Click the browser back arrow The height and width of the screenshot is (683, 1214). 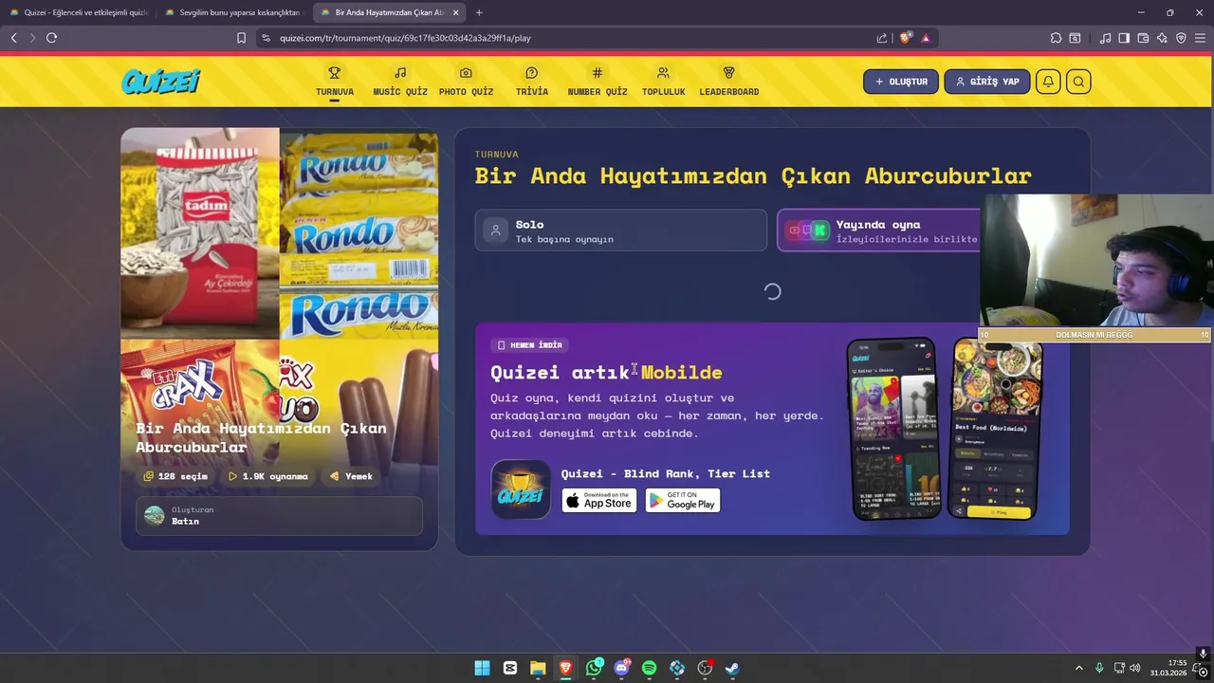click(14, 38)
